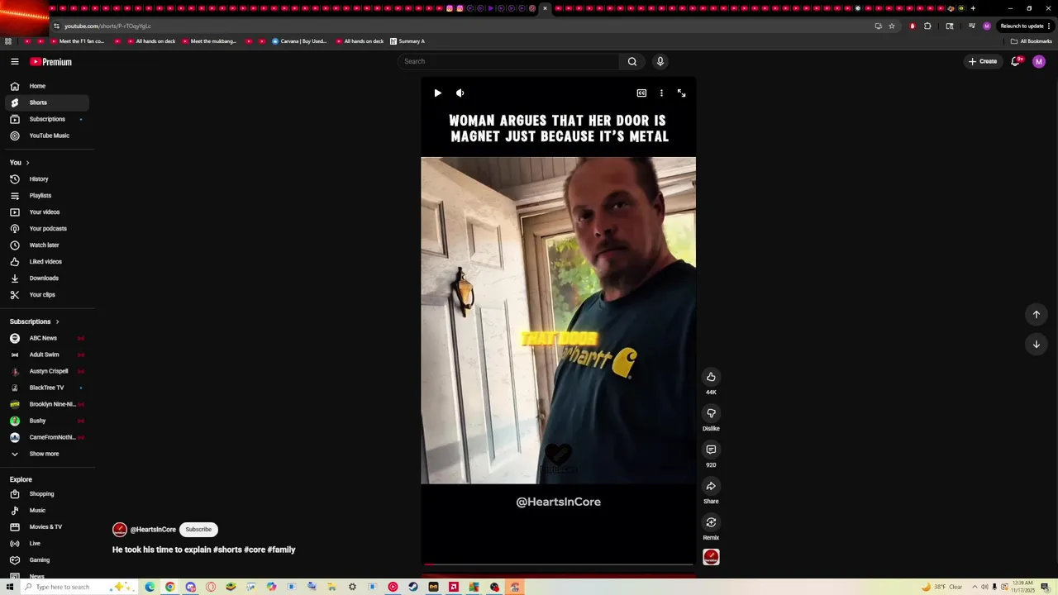Select Shorts in the sidebar
Screen dimensions: 1058x595
click(47, 102)
